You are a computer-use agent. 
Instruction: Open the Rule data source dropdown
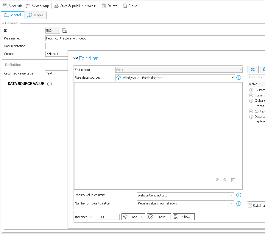(x=175, y=78)
